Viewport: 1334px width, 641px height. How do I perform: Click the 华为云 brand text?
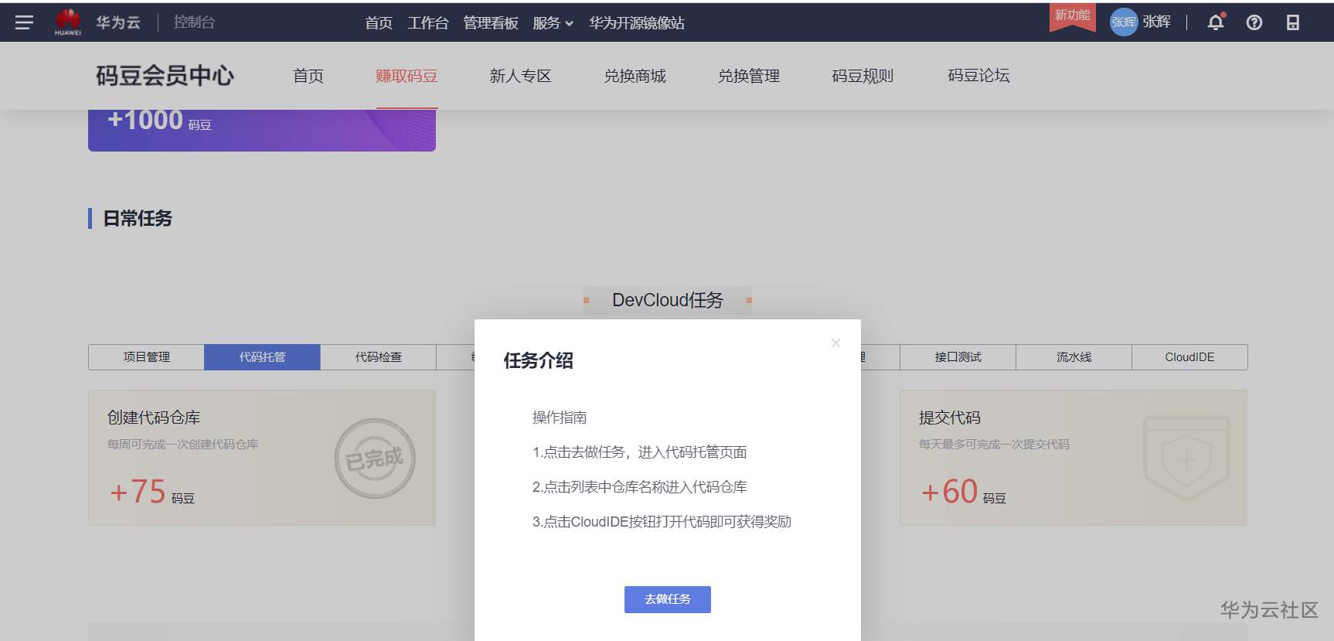click(x=118, y=22)
